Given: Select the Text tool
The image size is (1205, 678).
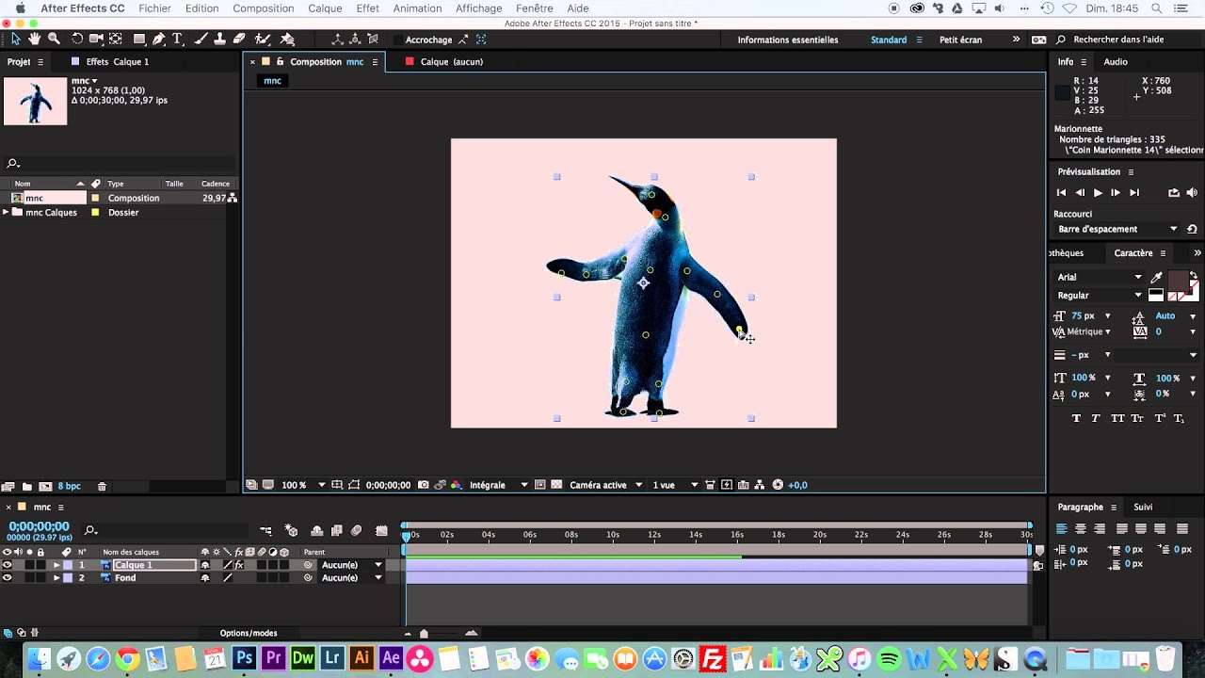Looking at the screenshot, I should 176,40.
